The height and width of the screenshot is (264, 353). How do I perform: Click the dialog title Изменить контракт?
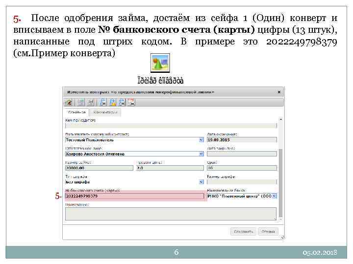point(141,92)
